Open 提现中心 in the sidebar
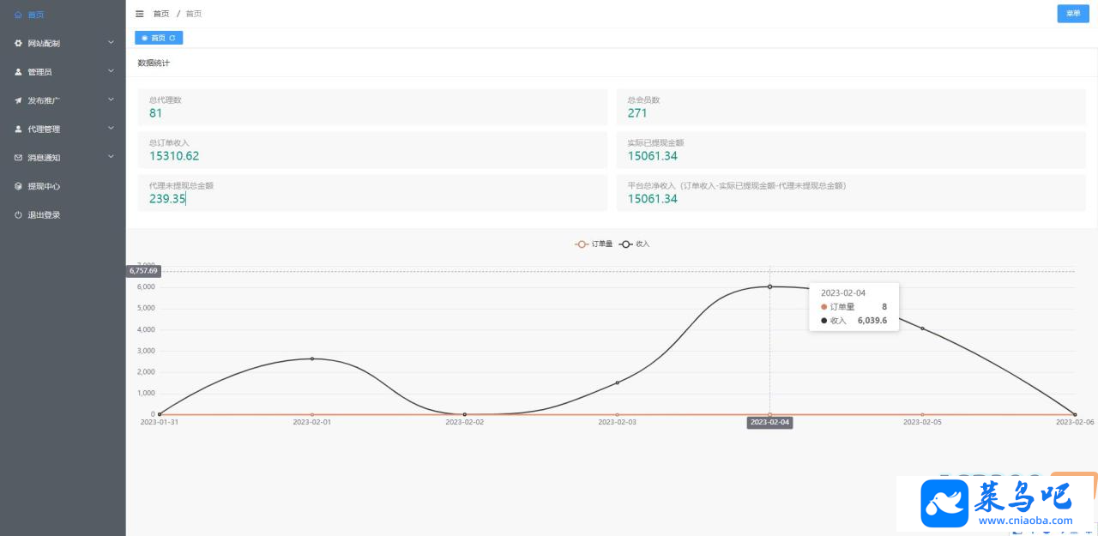The height and width of the screenshot is (536, 1098). click(63, 186)
